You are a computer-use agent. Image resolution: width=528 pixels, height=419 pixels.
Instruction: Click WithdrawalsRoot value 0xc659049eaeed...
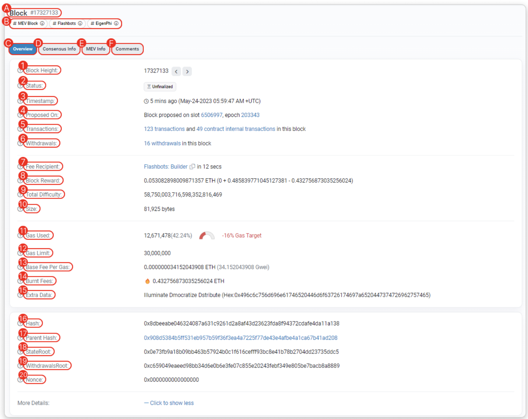pyautogui.click(x=242, y=366)
